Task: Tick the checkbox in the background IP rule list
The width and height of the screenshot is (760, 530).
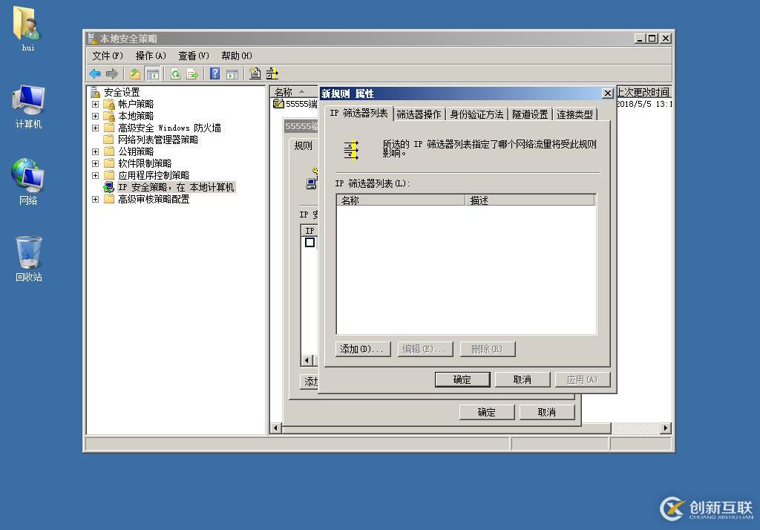Action: pos(309,243)
